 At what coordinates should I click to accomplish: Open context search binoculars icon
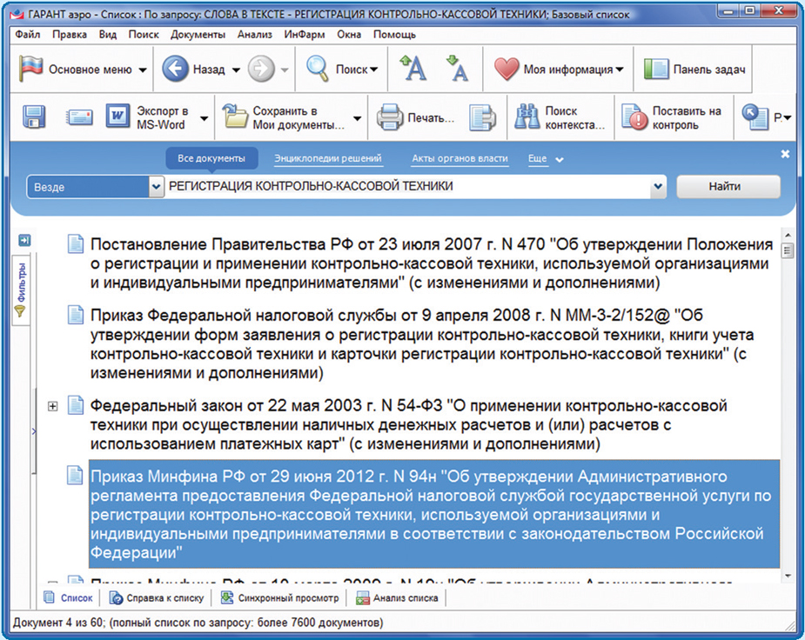[x=527, y=117]
